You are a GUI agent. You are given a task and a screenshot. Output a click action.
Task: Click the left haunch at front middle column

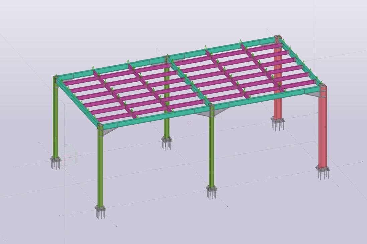[202, 113]
